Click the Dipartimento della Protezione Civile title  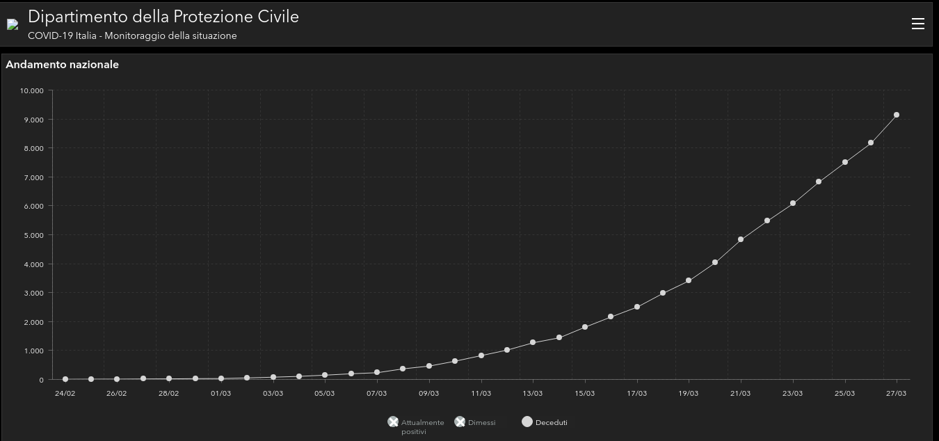coord(163,17)
